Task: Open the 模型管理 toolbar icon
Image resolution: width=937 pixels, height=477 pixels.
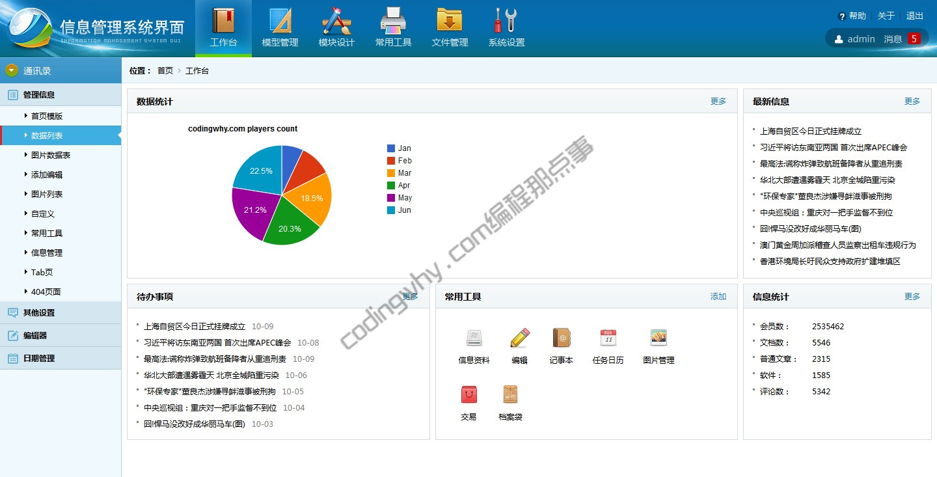Action: [280, 21]
